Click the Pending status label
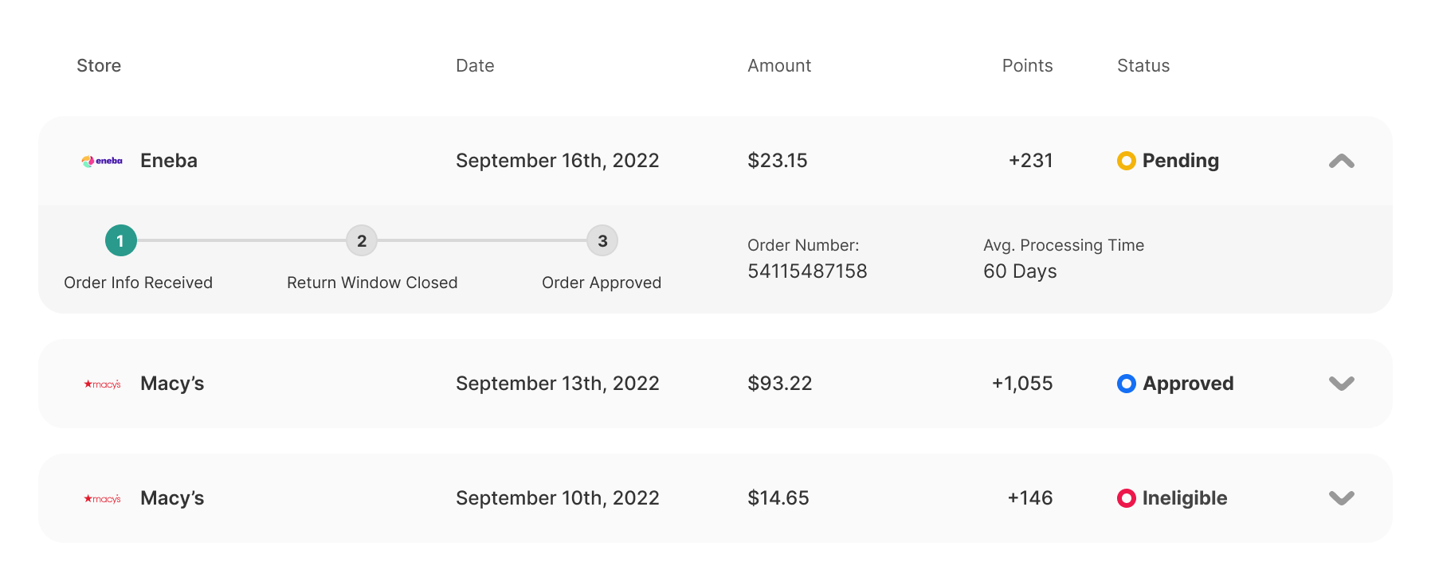The width and height of the screenshot is (1431, 581). pyautogui.click(x=1180, y=161)
